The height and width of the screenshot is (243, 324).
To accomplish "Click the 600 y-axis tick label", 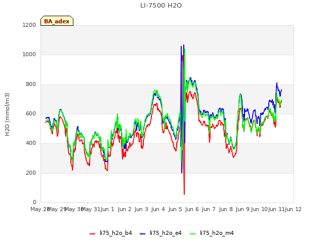I will click(x=31, y=113).
